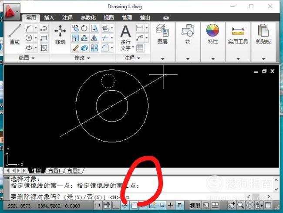
Task: Click the Linear Dimension tool
Action: [140, 28]
